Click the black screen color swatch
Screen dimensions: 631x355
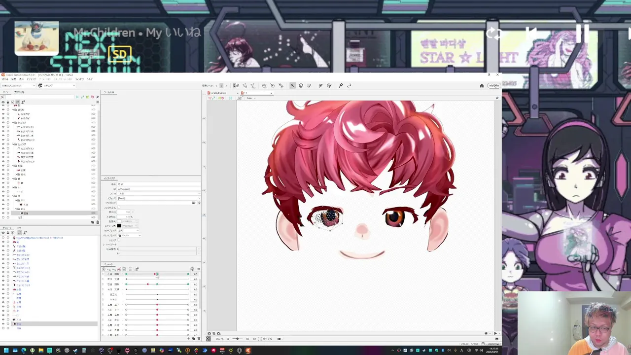click(119, 226)
